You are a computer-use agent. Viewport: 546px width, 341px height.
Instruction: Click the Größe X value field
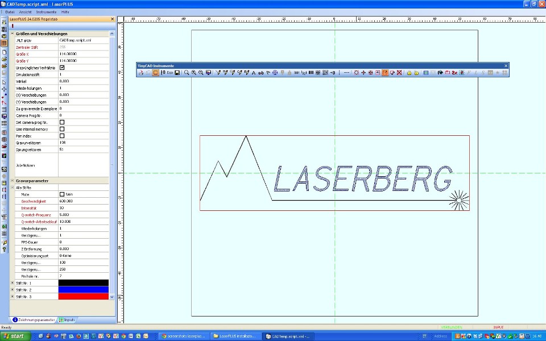[x=84, y=54]
